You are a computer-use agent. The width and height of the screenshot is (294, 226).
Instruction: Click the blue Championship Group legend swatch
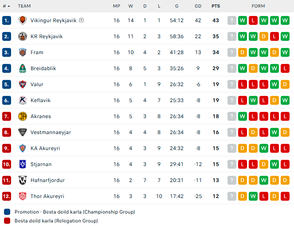(x=7, y=212)
